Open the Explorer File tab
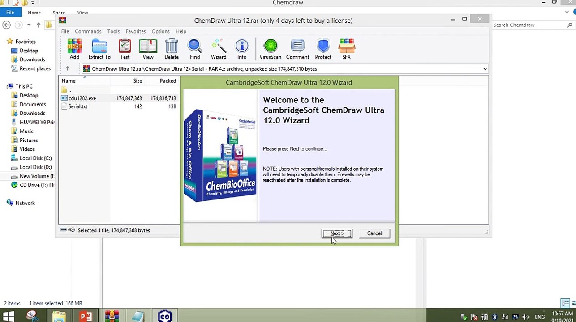Screen dimensions: 576x322 click(10, 13)
